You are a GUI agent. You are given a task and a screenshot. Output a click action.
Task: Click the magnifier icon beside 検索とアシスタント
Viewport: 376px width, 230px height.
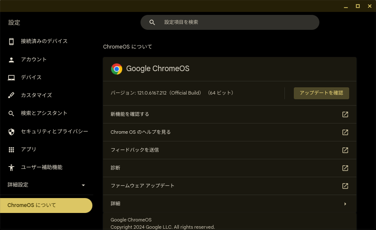[x=11, y=113]
